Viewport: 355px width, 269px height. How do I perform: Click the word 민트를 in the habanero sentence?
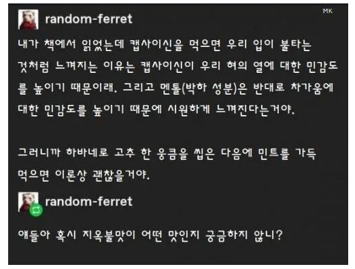pyautogui.click(x=273, y=154)
